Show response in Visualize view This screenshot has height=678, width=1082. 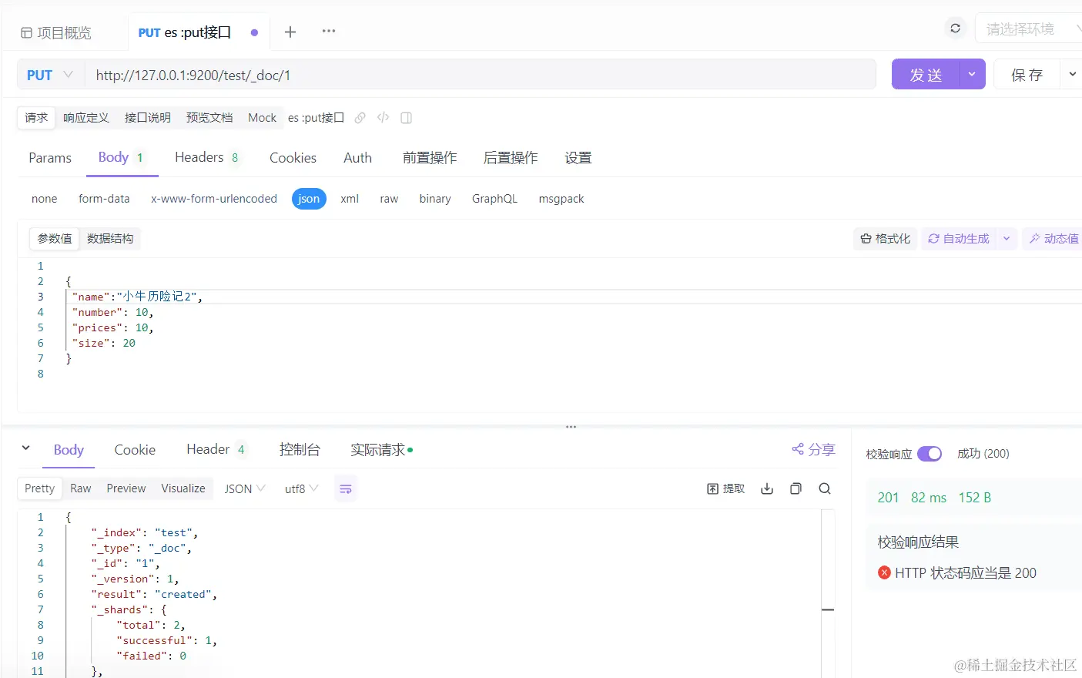click(183, 488)
